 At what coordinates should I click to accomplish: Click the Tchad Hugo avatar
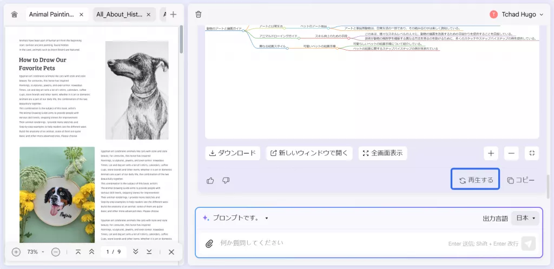(x=493, y=15)
